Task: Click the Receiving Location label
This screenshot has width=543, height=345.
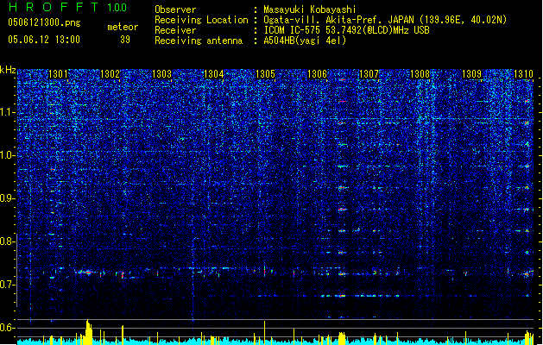Action: click(201, 20)
